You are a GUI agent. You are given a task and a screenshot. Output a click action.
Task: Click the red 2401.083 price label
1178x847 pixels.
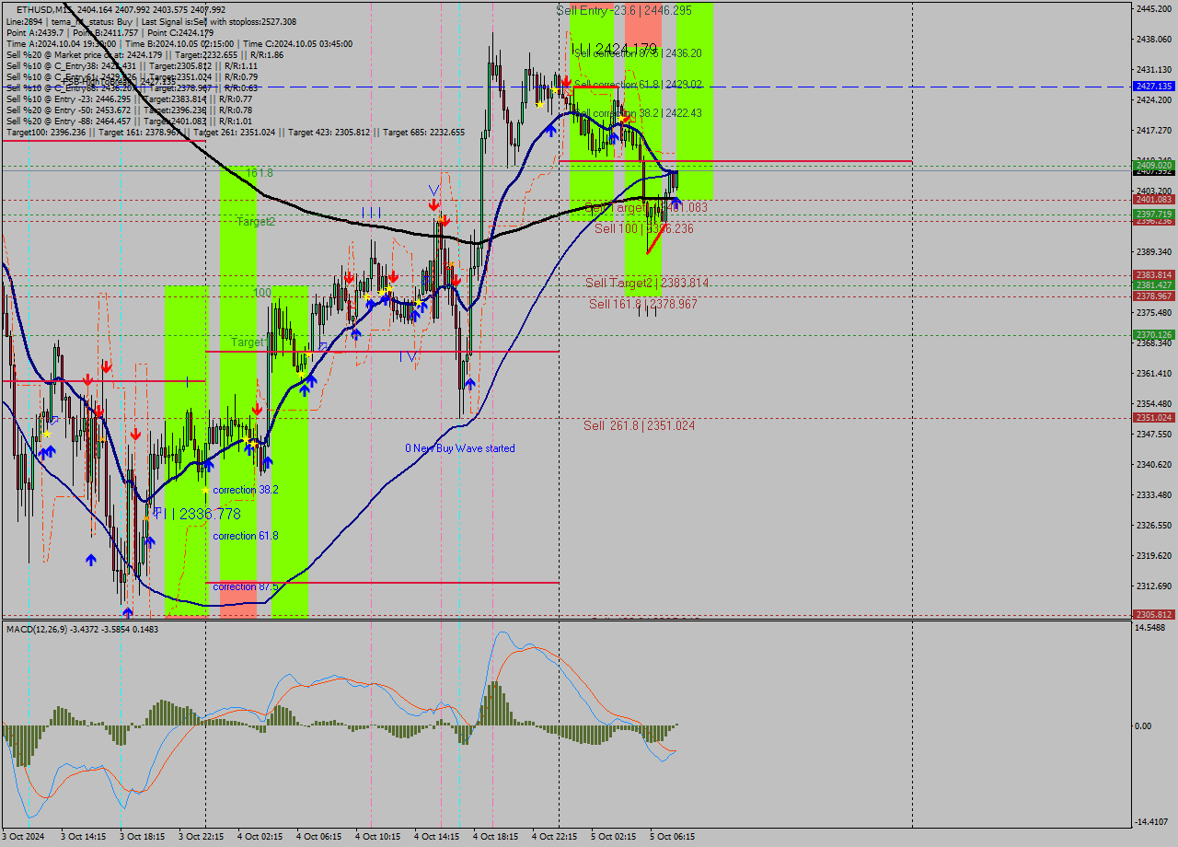(x=1153, y=199)
